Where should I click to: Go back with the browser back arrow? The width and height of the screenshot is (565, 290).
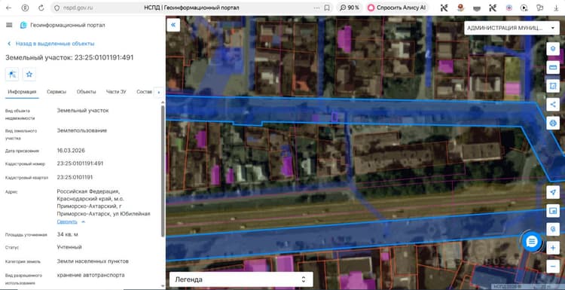pyautogui.click(x=8, y=8)
